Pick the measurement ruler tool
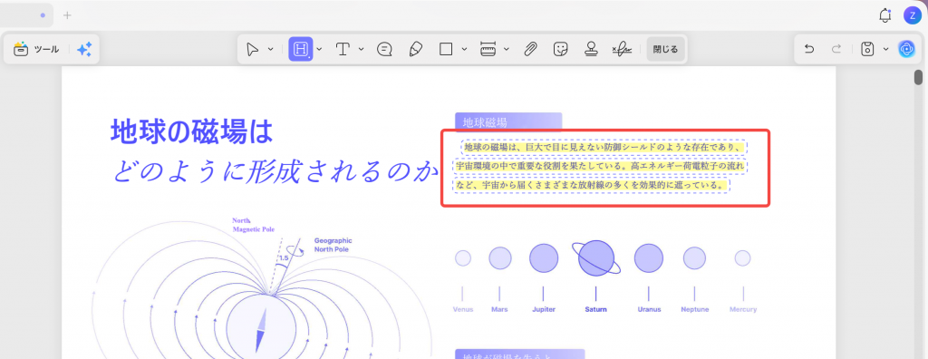The width and height of the screenshot is (928, 359). pos(488,49)
